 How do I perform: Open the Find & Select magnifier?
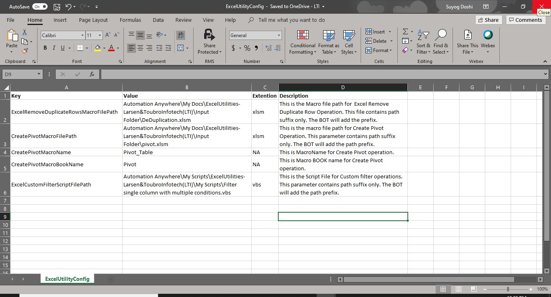[x=441, y=35]
